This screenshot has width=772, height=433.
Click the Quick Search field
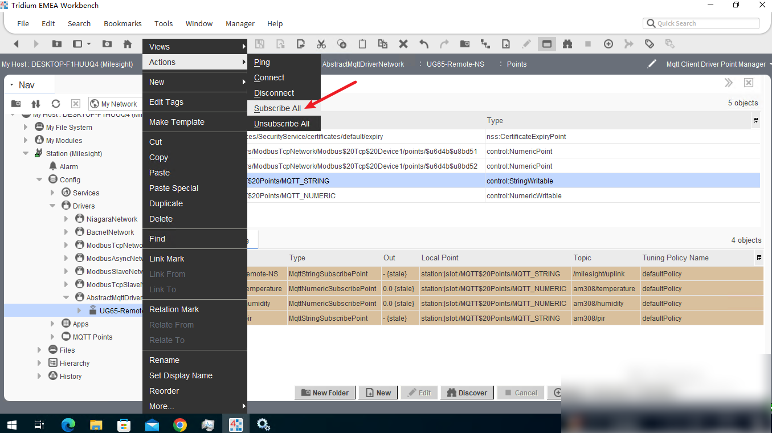(x=701, y=23)
